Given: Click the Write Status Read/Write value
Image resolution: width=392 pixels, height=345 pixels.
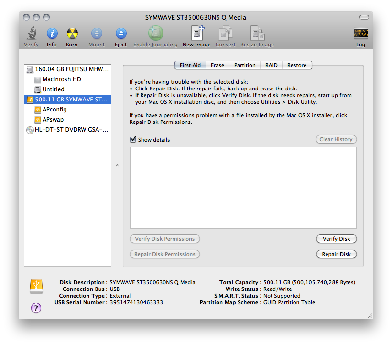Looking at the screenshot, I should coord(277,289).
